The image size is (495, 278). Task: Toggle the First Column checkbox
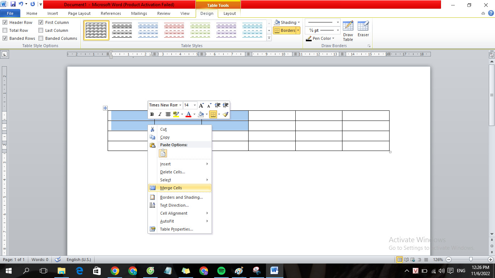click(x=41, y=22)
